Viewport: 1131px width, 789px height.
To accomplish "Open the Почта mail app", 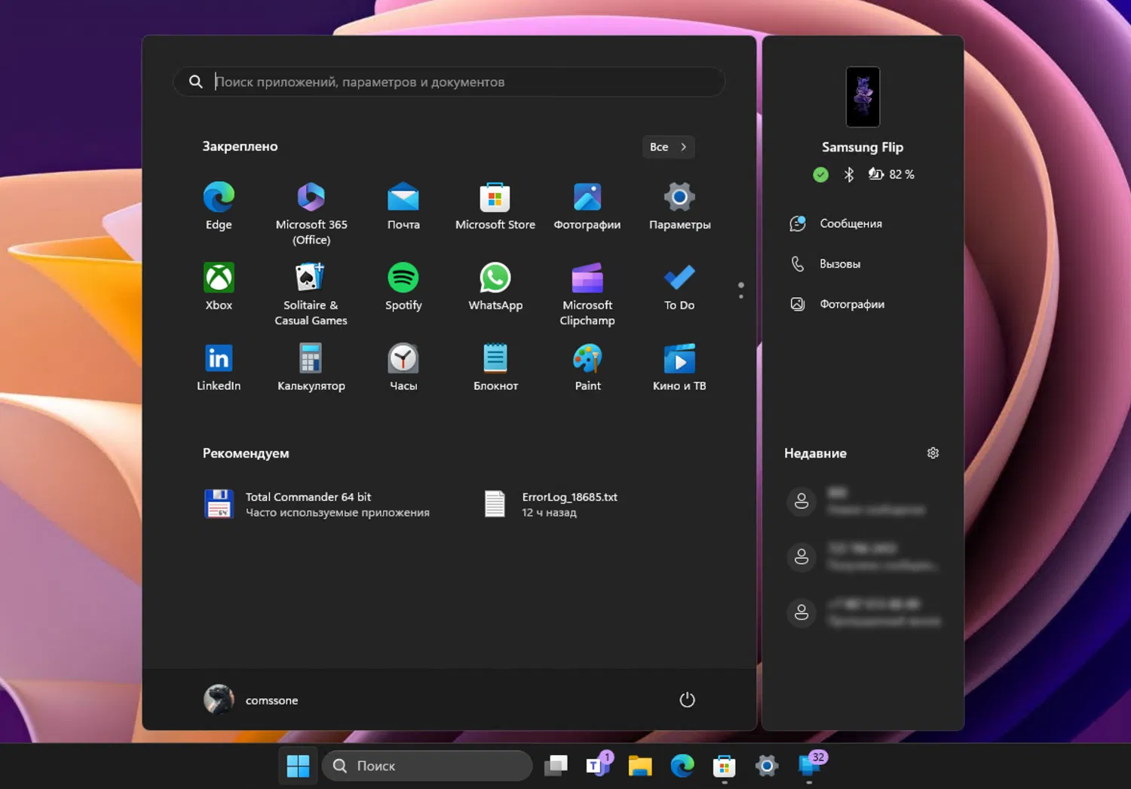I will click(x=403, y=206).
